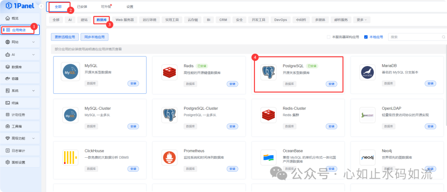
Task: Click the PostgreSQL elephant logo
Action: tap(268, 72)
